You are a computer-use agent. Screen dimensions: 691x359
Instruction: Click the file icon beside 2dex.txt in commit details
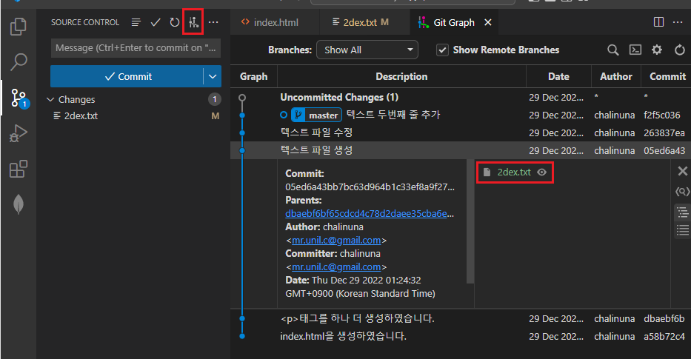click(487, 172)
